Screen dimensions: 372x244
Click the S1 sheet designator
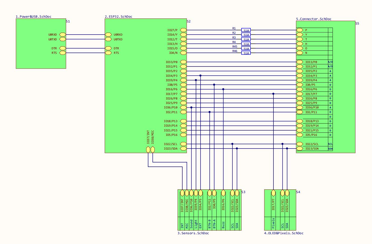click(x=68, y=21)
